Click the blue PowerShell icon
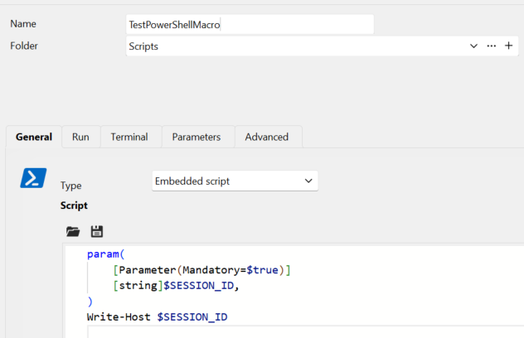 click(x=33, y=178)
